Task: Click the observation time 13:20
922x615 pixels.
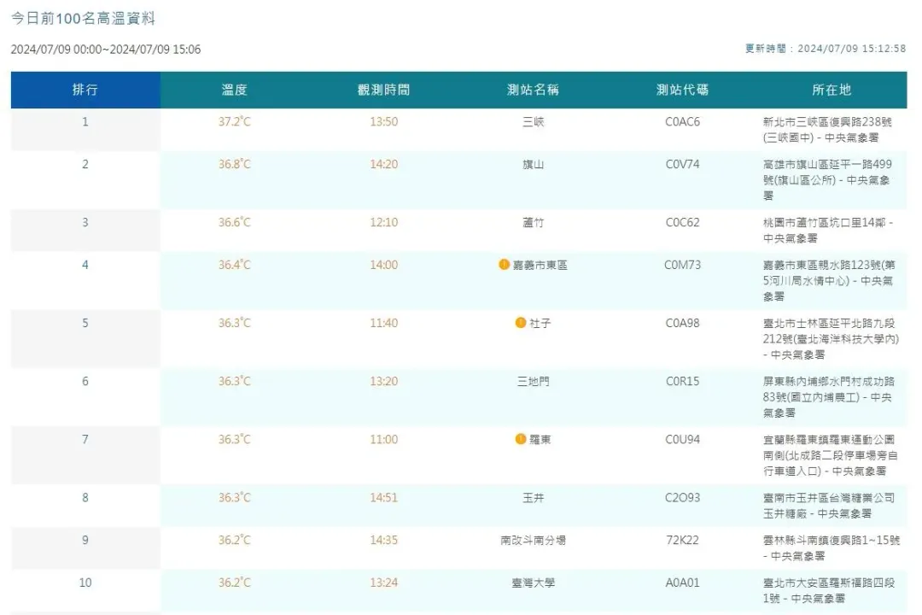Action: (384, 381)
